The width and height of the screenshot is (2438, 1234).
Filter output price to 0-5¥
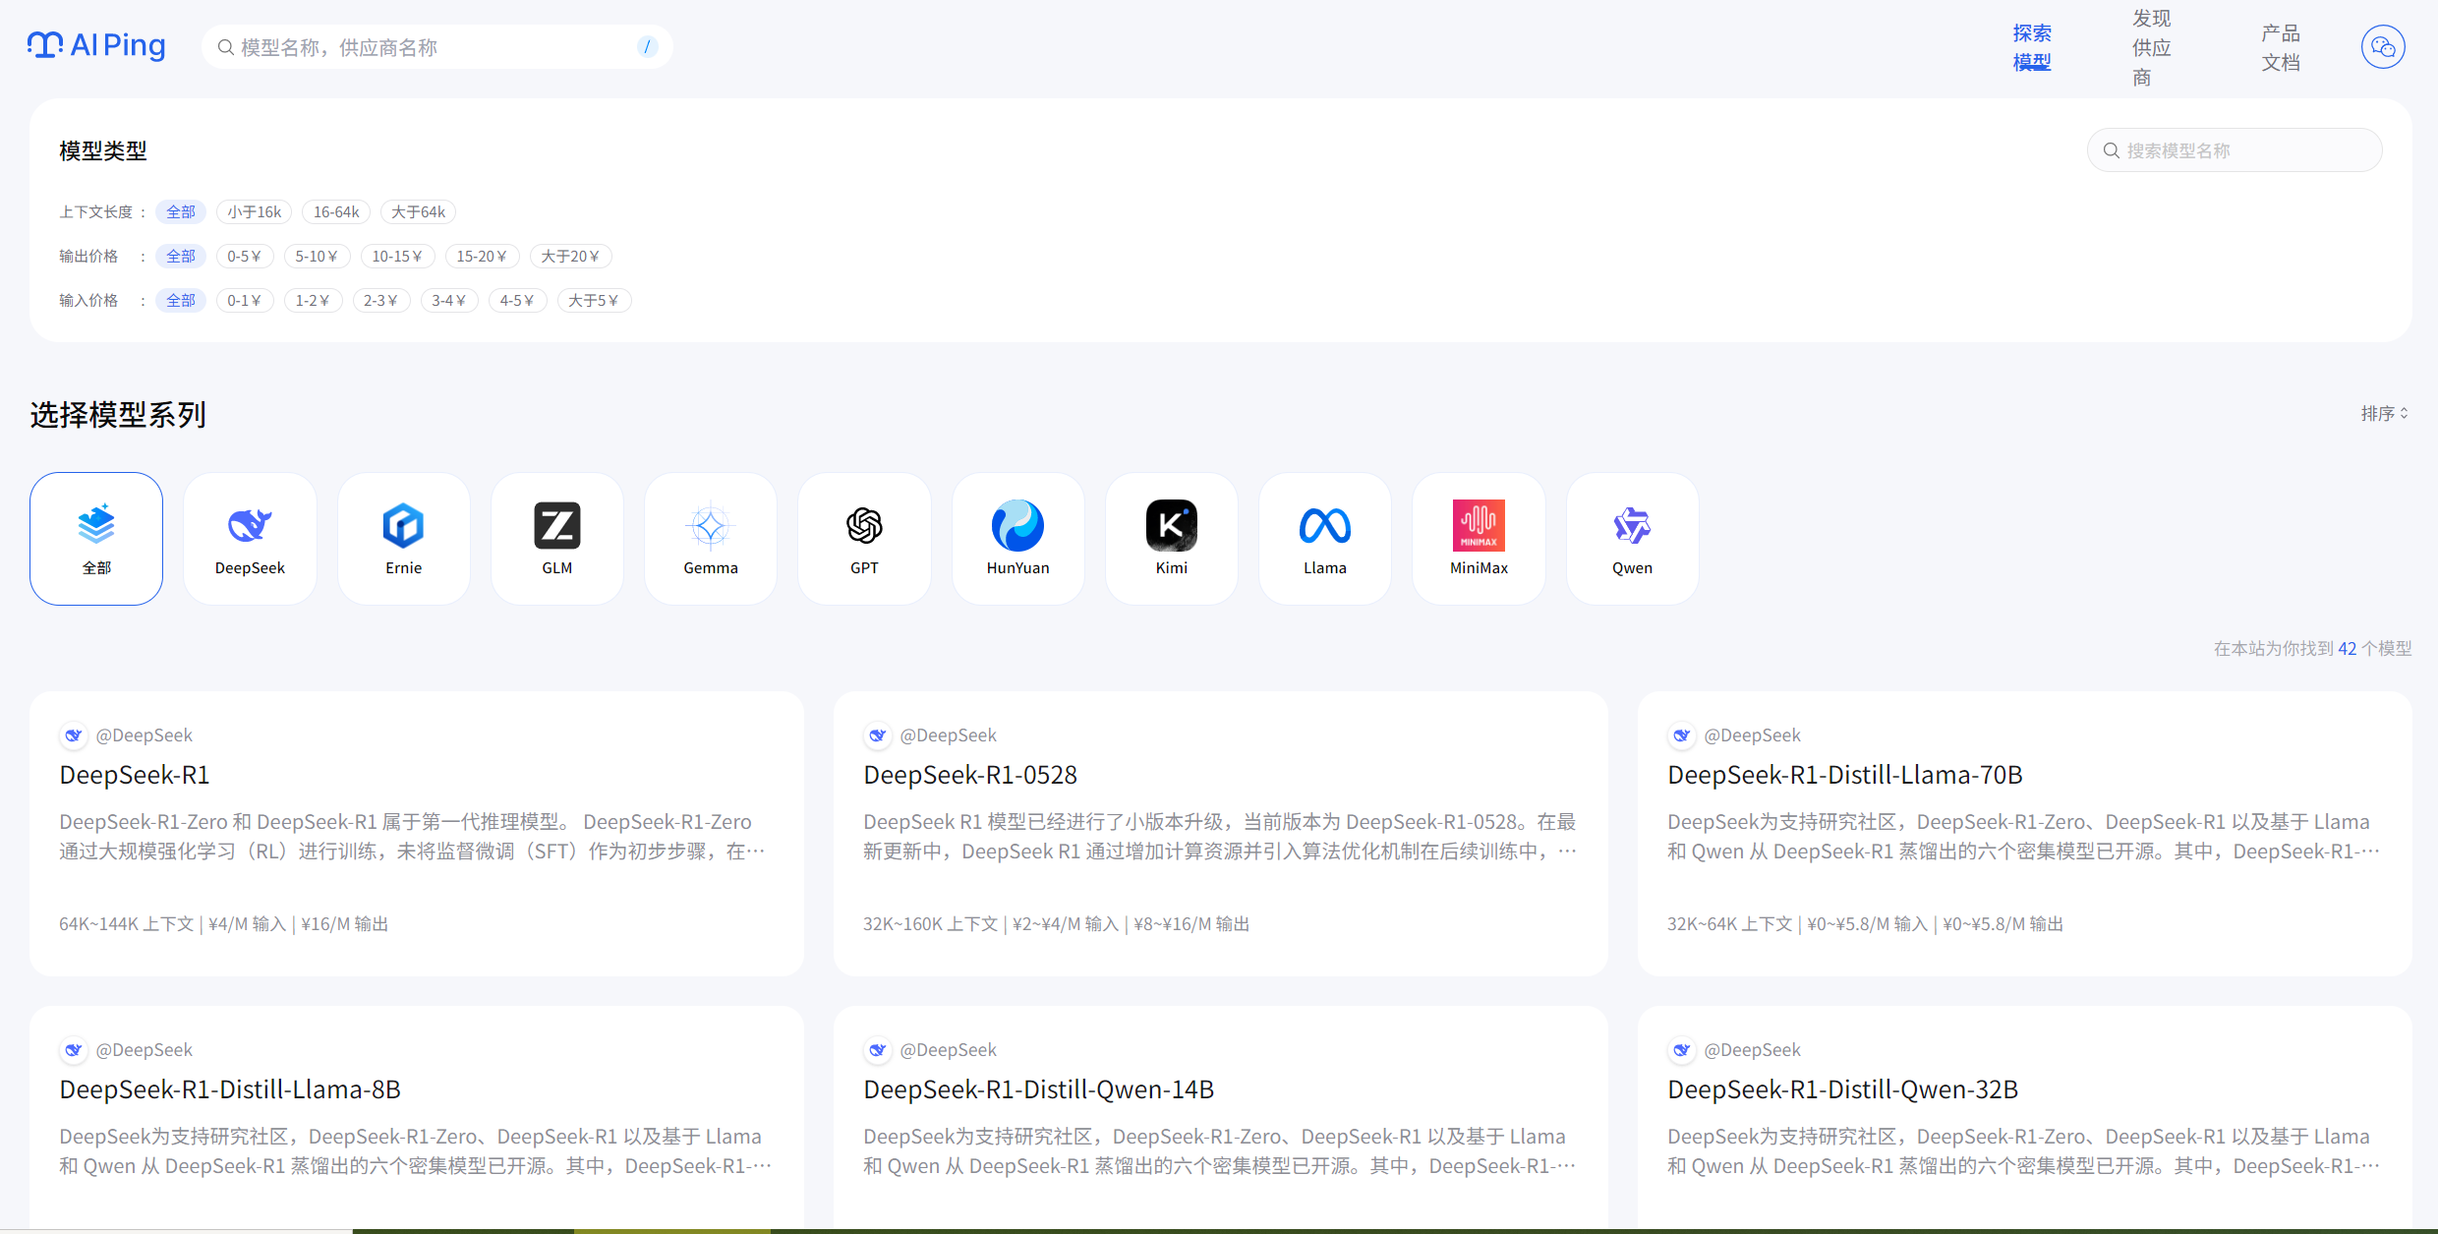[245, 257]
